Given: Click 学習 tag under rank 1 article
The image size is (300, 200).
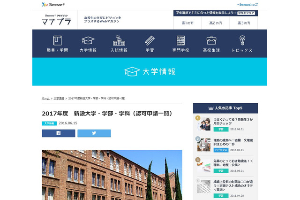Looking at the screenshot, I should [x=221, y=129].
